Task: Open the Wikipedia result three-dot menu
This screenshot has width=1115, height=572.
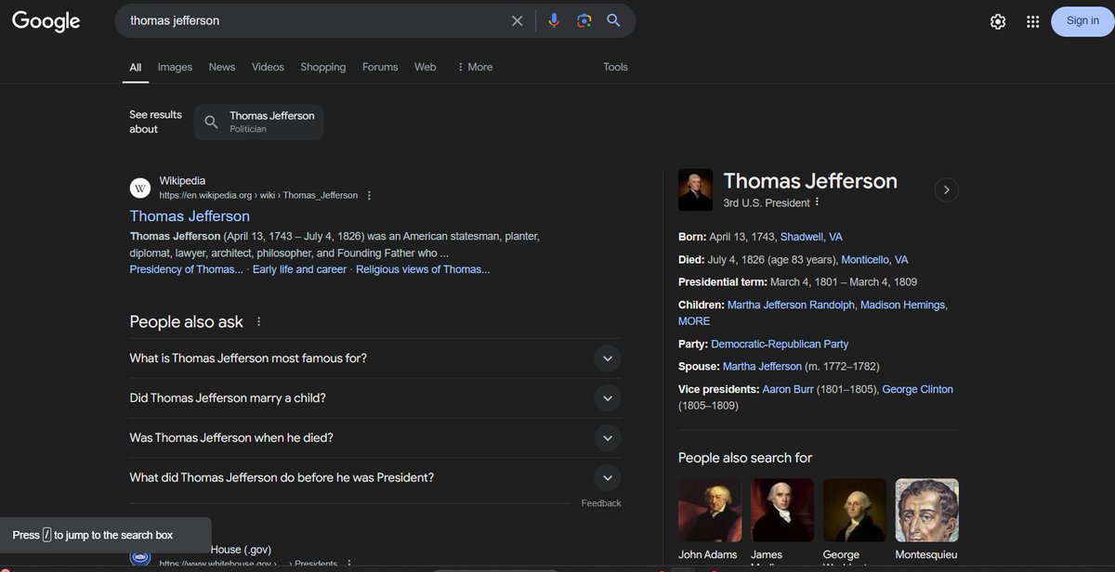Action: (369, 195)
